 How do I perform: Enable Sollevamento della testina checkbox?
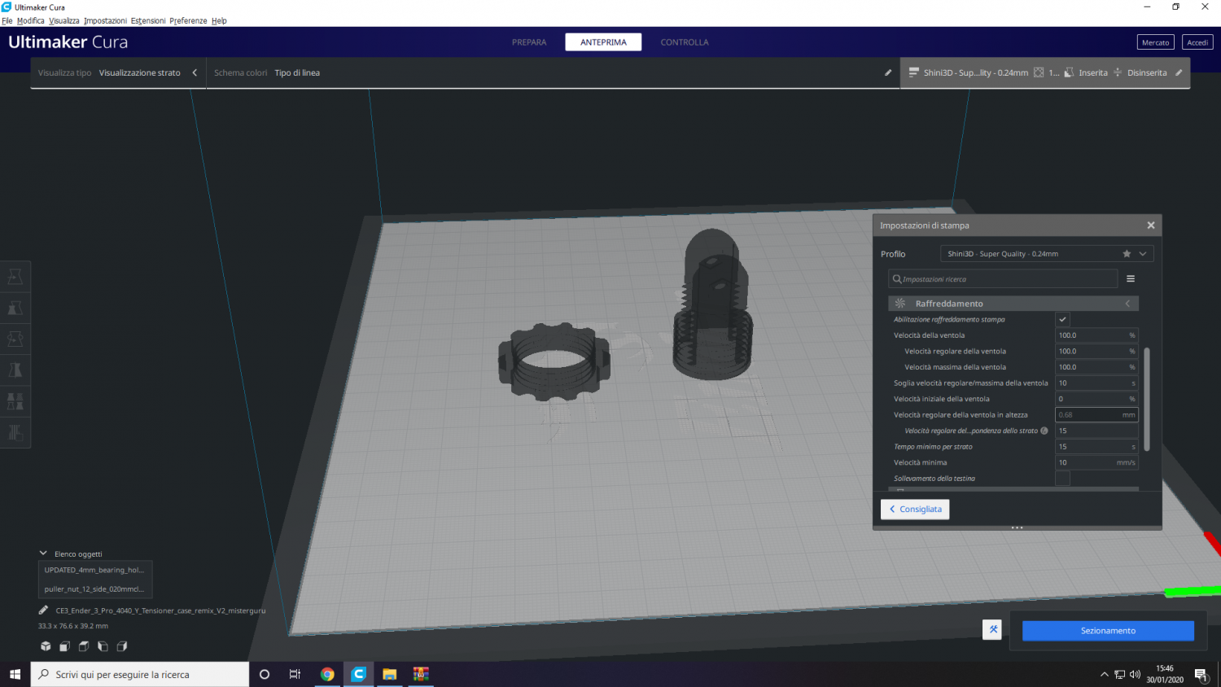click(1062, 479)
